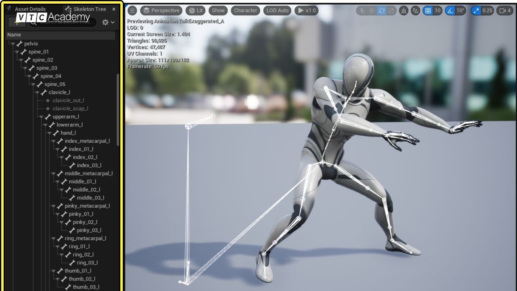Viewport: 517px width, 291px height.
Task: Open the viewport hamburger menu icon
Action: click(x=132, y=11)
